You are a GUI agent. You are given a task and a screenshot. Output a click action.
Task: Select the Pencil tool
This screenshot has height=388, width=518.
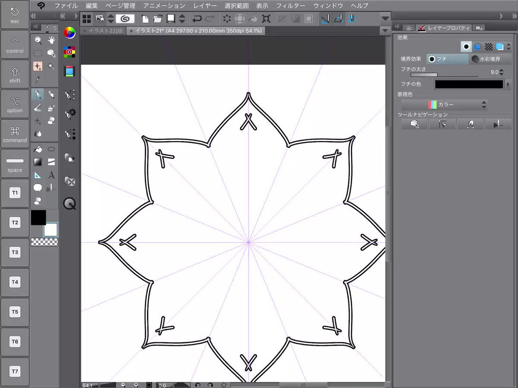coord(51,94)
